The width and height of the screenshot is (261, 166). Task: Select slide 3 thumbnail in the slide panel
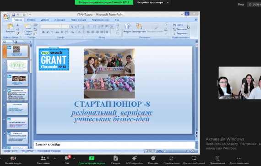[x=17, y=80]
